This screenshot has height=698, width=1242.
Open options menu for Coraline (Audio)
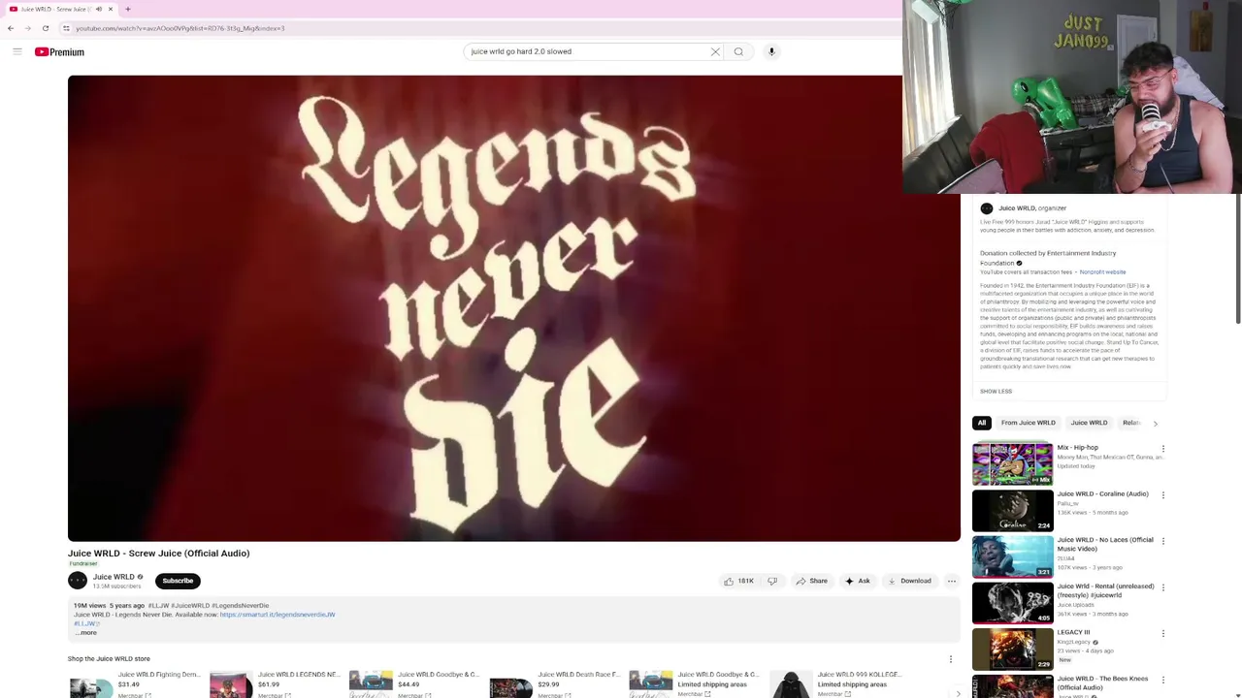point(1163,495)
